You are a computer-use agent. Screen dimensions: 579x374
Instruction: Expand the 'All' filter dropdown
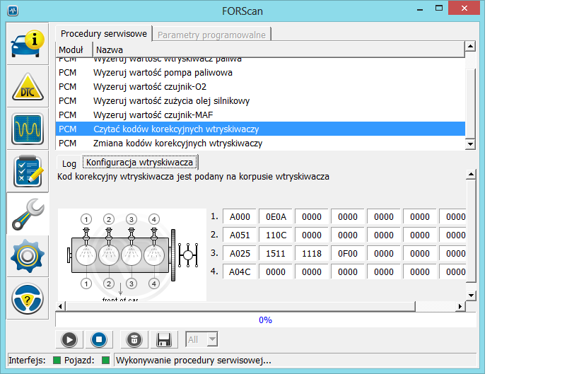tap(211, 340)
